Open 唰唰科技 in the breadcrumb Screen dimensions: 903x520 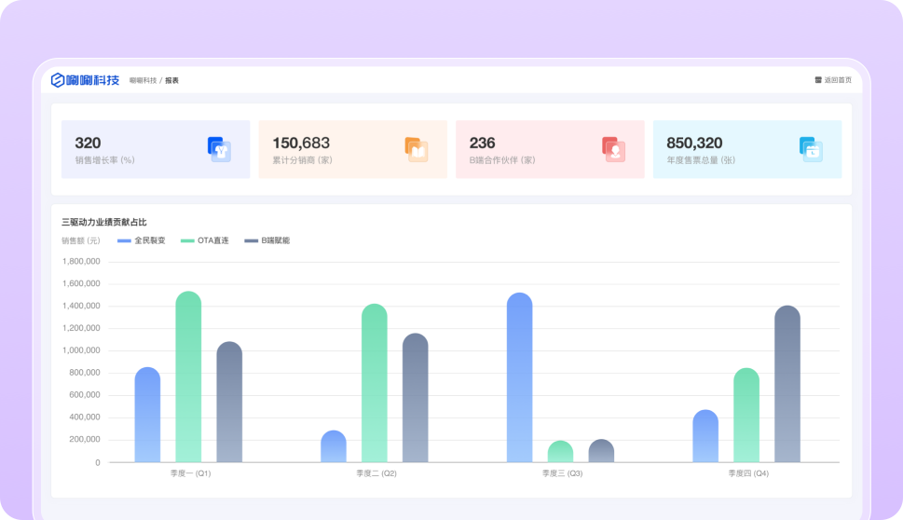(143, 80)
